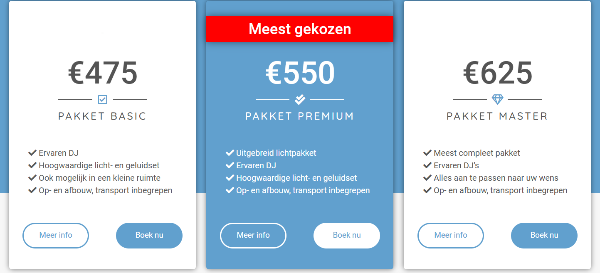Open 'Meer info' for Pakket Master
Screen dimensions: 600x273
(451, 236)
